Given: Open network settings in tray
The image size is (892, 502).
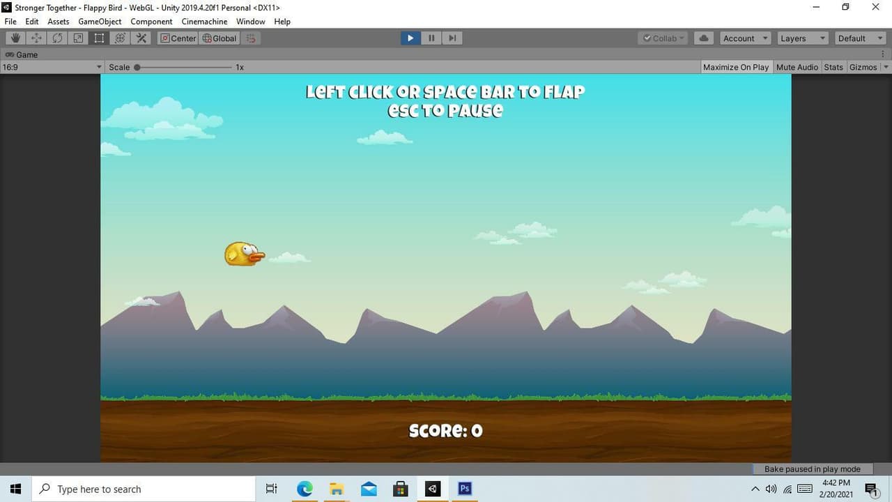Looking at the screenshot, I should [787, 489].
